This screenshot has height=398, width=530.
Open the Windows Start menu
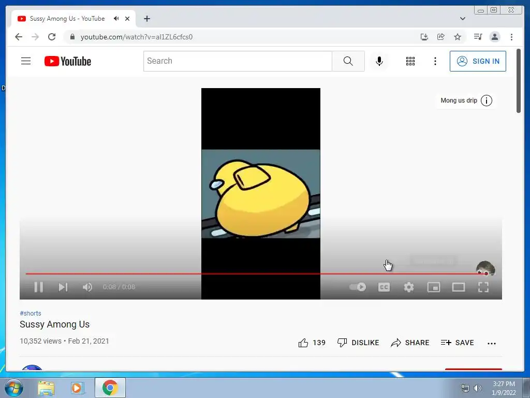coord(14,388)
